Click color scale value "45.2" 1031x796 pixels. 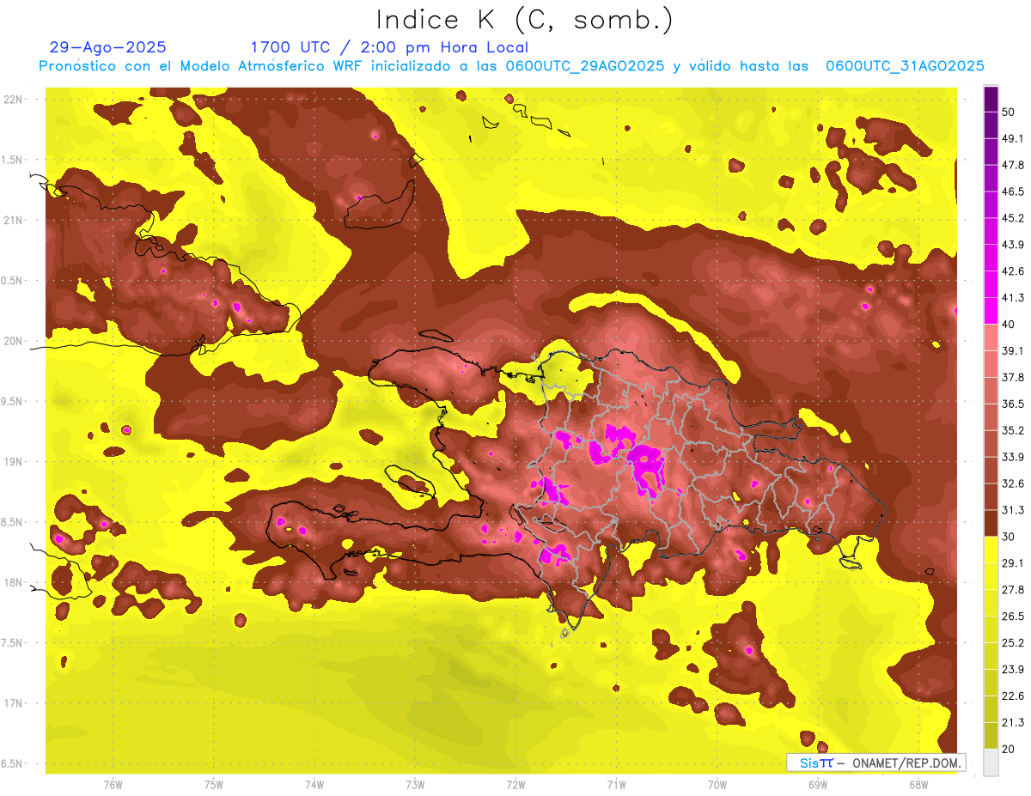pyautogui.click(x=1012, y=218)
